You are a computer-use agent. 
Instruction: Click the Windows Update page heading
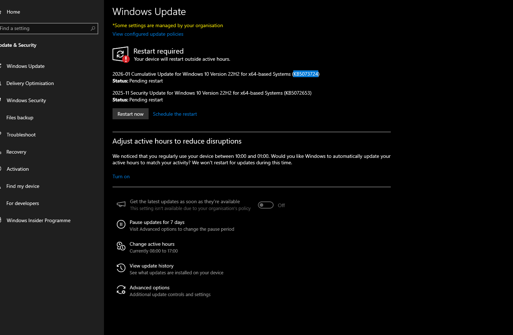[x=149, y=11]
